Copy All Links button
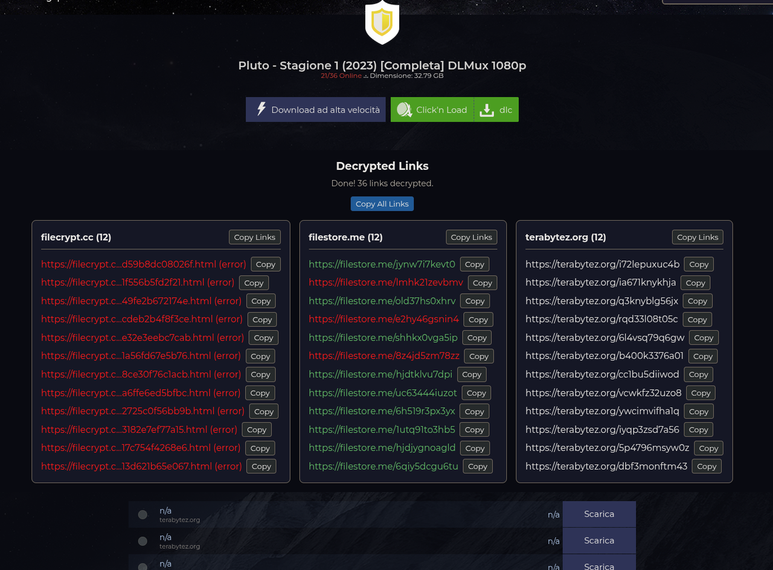 [382, 204]
